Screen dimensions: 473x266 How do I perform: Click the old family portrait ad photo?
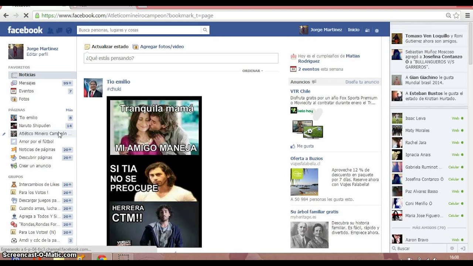pyautogui.click(x=309, y=235)
